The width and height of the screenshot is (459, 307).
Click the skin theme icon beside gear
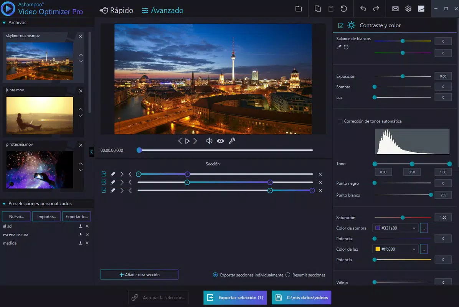[x=421, y=9]
